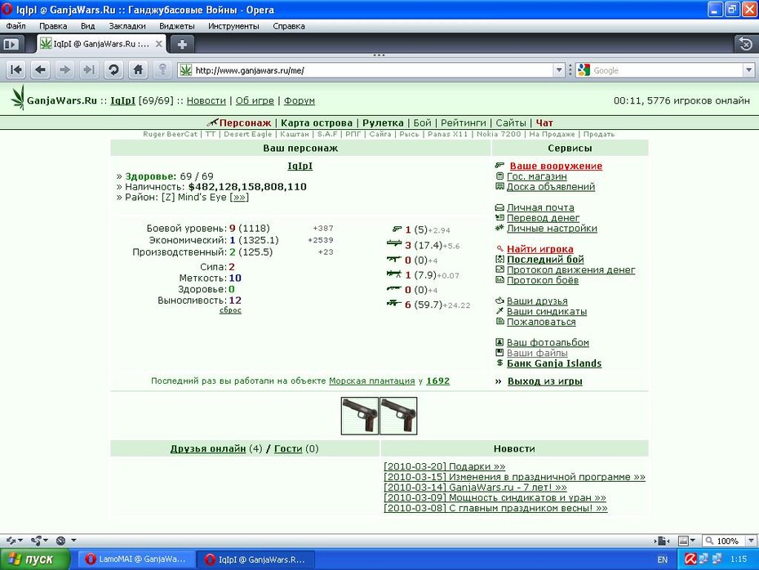759x570 pixels.
Task: View Последний бой
Action: (x=545, y=259)
